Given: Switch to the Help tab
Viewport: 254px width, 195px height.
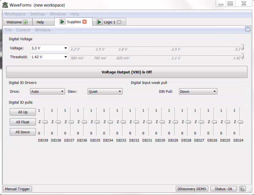Looking at the screenshot, I should 40,22.
